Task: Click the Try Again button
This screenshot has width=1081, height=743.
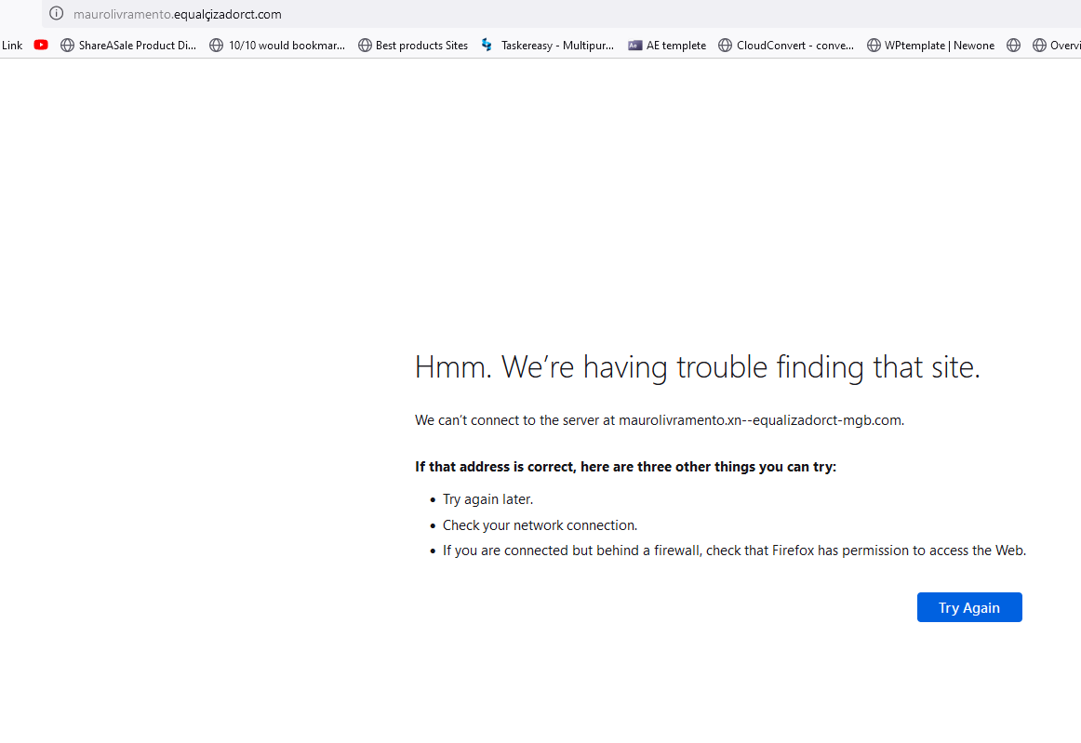Action: (969, 607)
